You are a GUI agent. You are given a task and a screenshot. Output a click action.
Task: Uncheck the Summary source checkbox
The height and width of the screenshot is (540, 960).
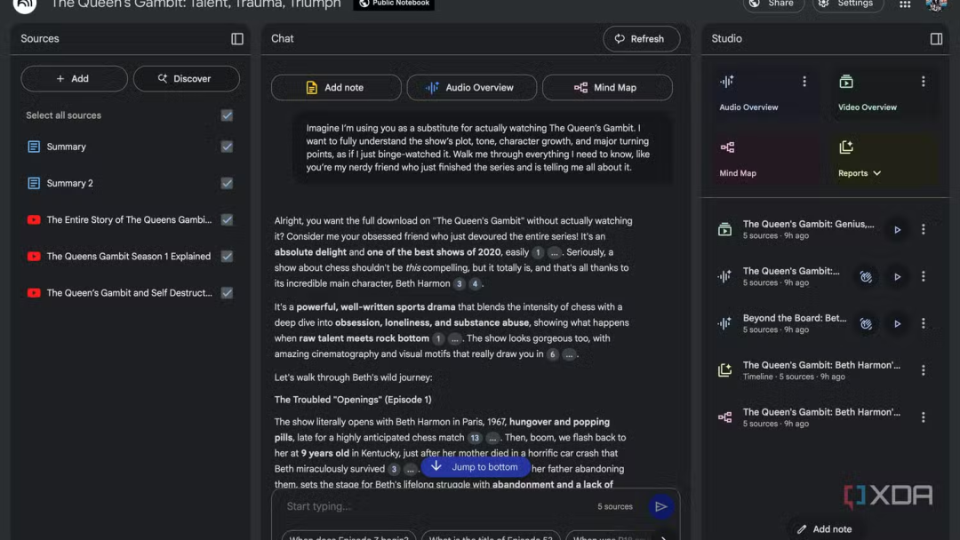point(227,147)
